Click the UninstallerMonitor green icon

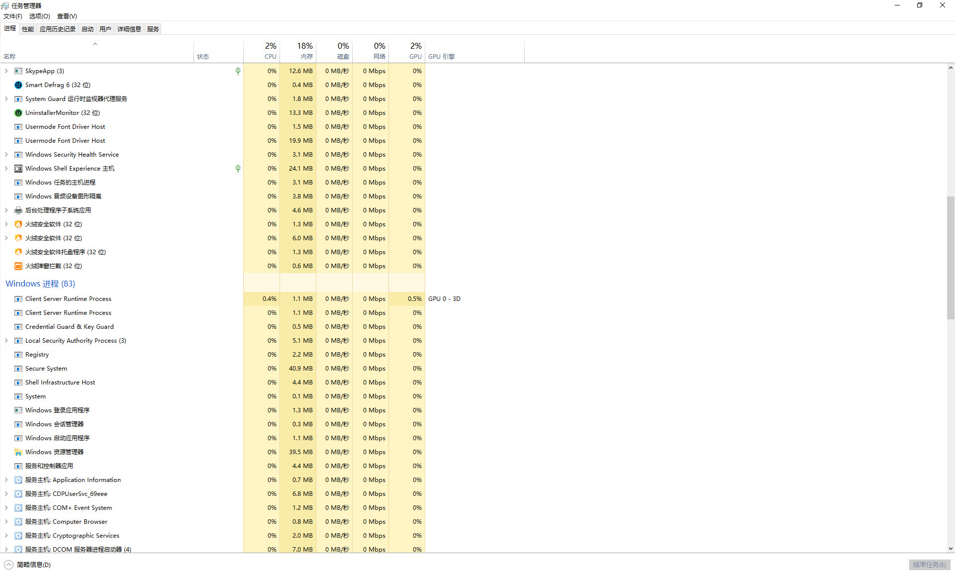point(18,113)
